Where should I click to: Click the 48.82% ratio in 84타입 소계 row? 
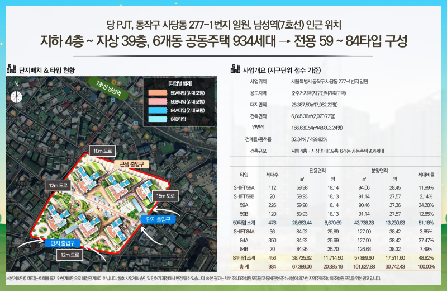tap(426, 258)
